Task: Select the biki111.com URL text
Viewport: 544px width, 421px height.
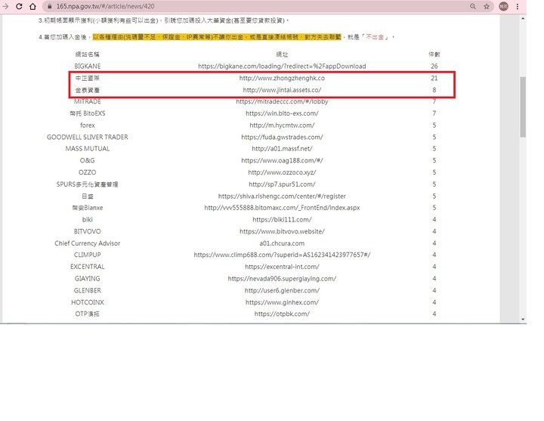Action: click(x=282, y=219)
